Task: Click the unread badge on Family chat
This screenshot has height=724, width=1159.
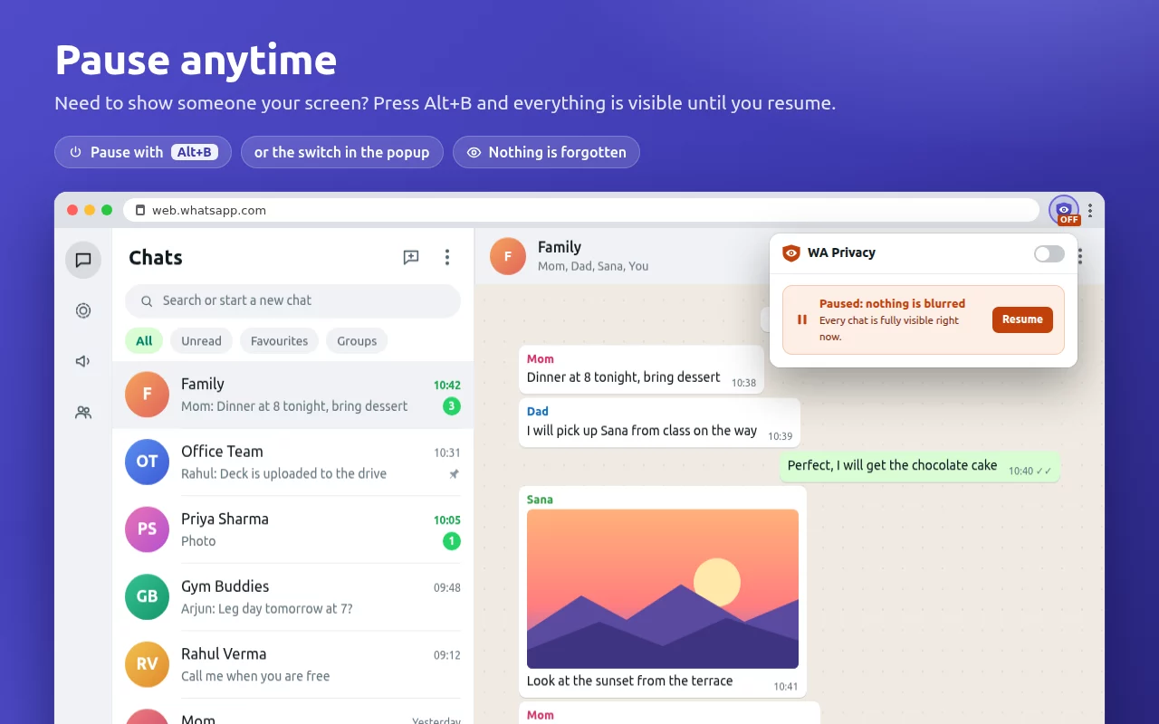Action: (x=452, y=406)
